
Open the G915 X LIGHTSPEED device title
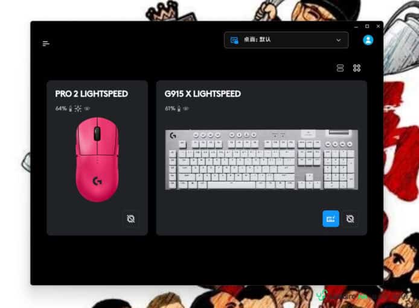(202, 94)
